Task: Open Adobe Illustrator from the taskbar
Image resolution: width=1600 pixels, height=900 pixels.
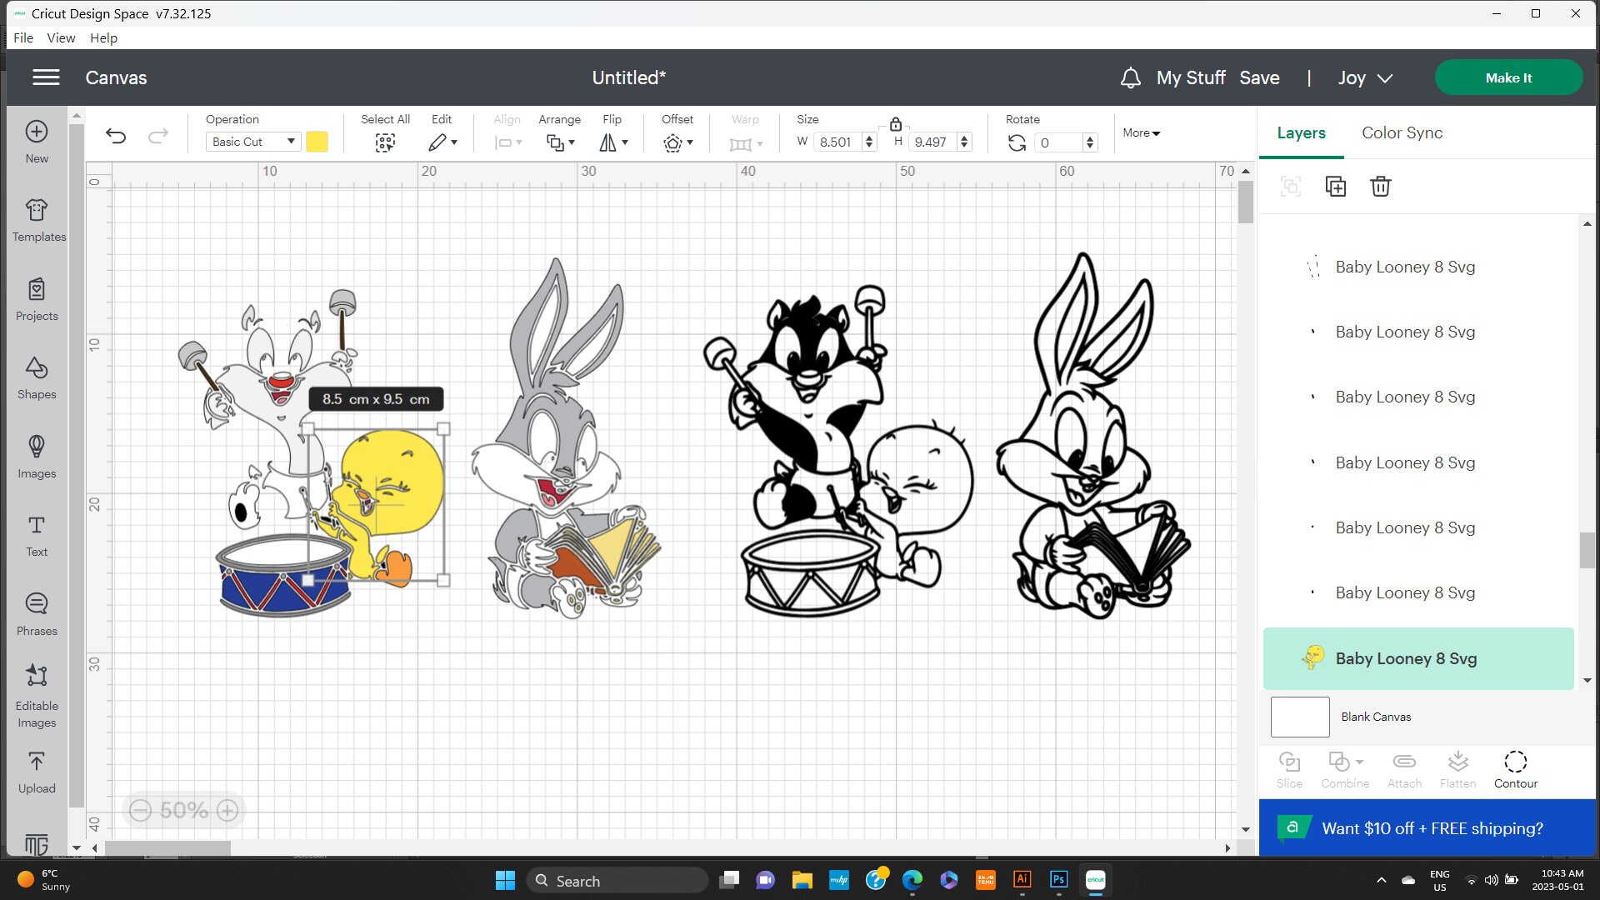Action: (x=1022, y=880)
